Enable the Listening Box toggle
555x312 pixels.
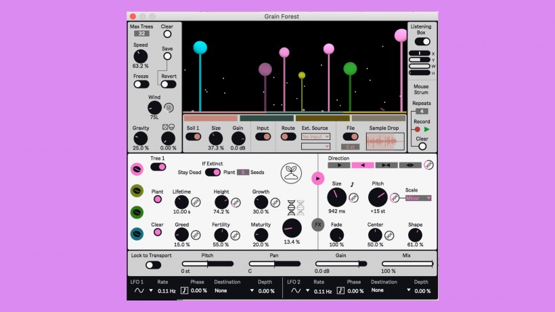pos(422,41)
